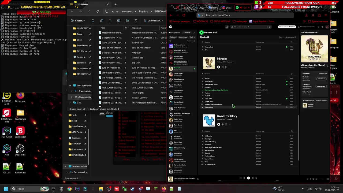Open Spotify notifications bell

click(319, 27)
